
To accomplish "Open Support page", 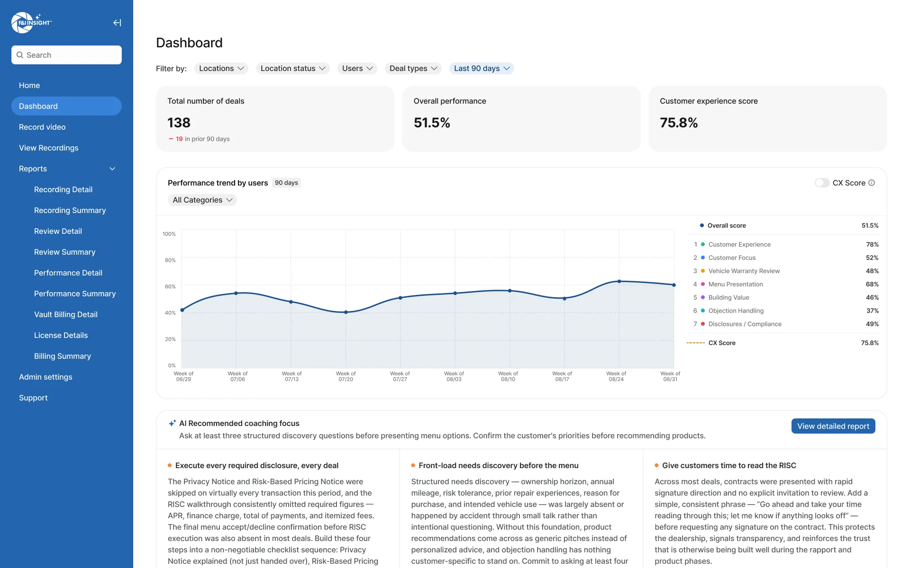I will tap(66, 398).
